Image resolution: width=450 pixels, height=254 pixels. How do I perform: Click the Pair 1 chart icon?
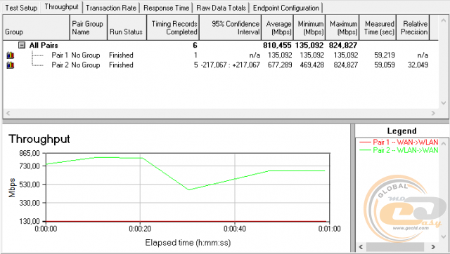(x=11, y=55)
